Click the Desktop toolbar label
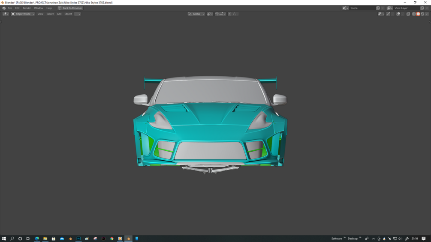This screenshot has width=431, height=242. pos(353,239)
